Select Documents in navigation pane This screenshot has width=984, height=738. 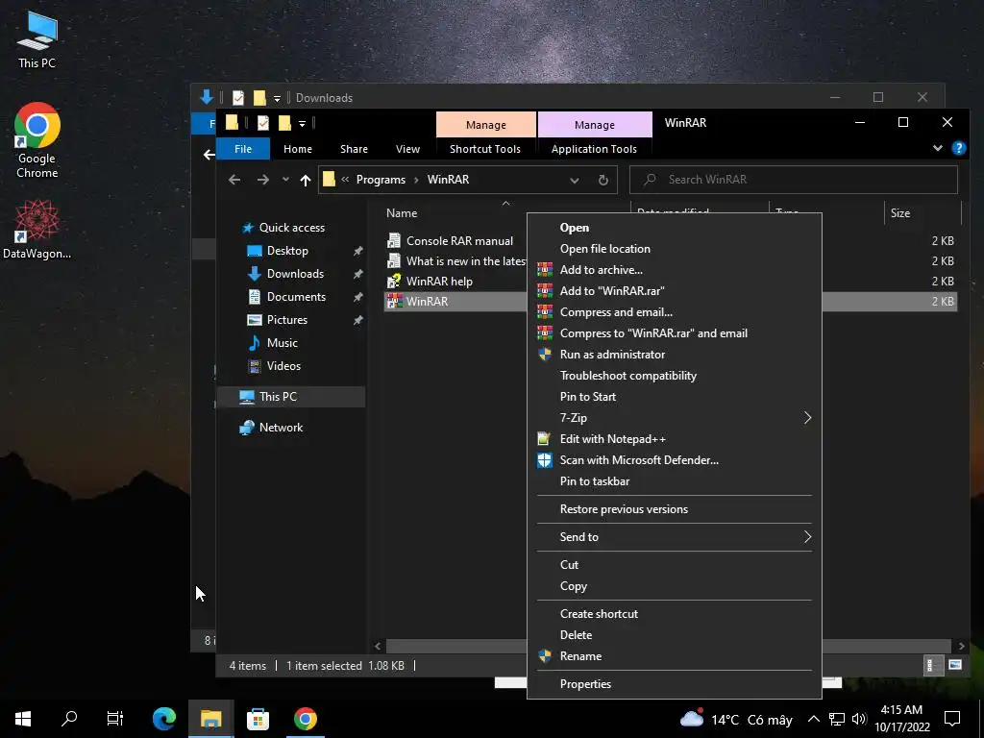[296, 297]
